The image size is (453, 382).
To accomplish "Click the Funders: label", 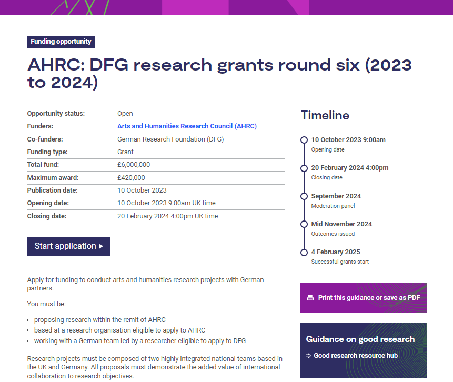I will [40, 126].
